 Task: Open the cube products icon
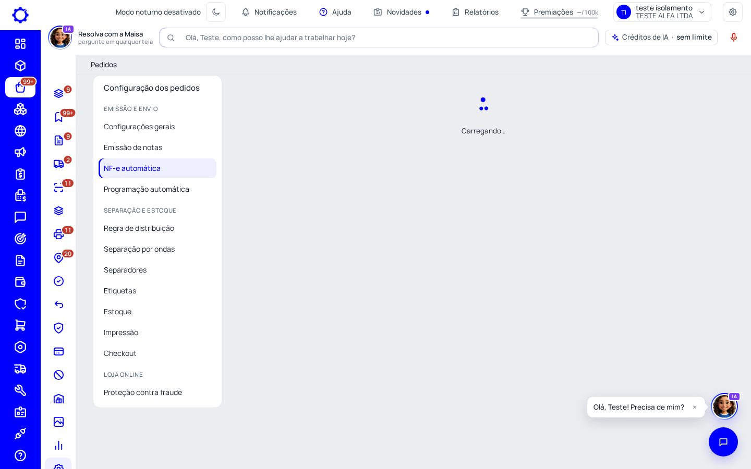coord(20,66)
